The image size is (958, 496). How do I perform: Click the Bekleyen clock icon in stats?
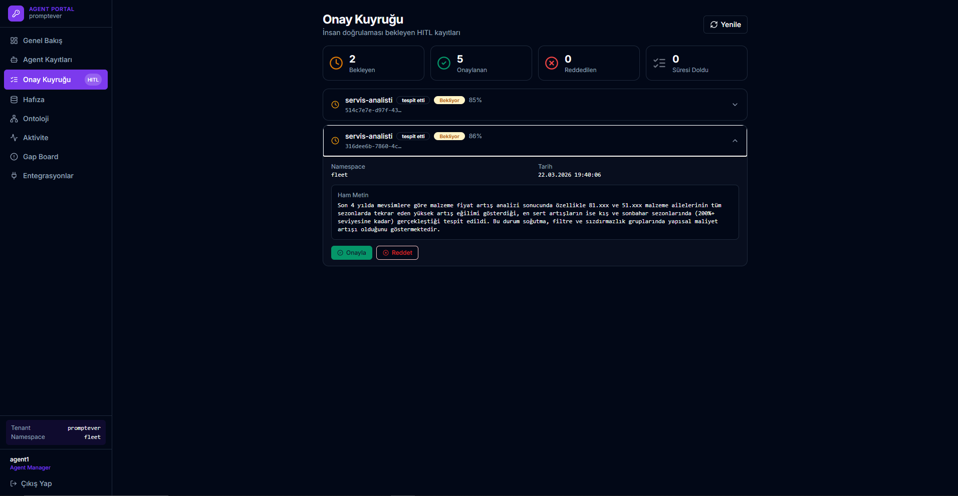[x=336, y=63]
